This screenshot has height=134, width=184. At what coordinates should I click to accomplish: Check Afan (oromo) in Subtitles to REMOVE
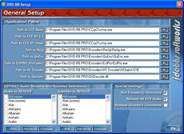(x=60, y=101)
